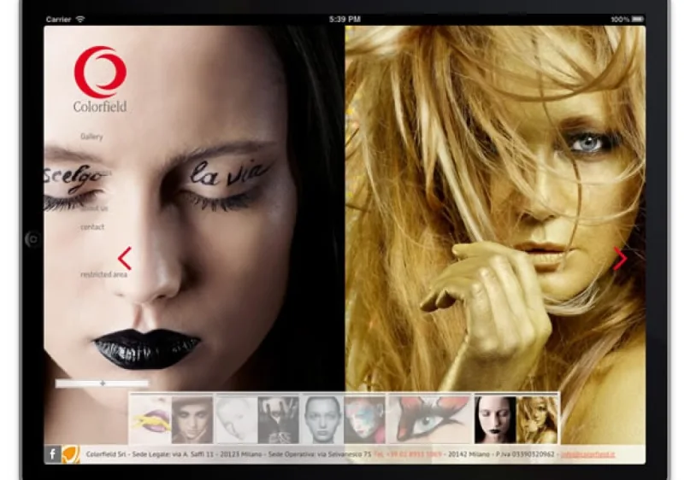The image size is (684, 480).
Task: Select the golden blonde woman thumbnail
Action: (x=537, y=419)
